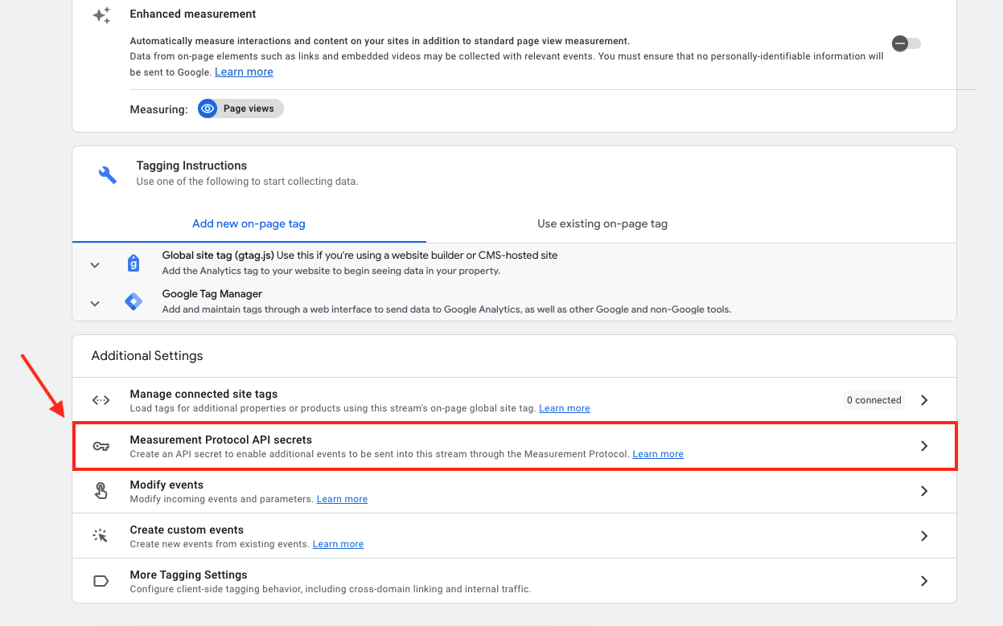Click the Create custom events sparkle-cursor icon
Image resolution: width=1003 pixels, height=626 pixels.
click(x=101, y=536)
